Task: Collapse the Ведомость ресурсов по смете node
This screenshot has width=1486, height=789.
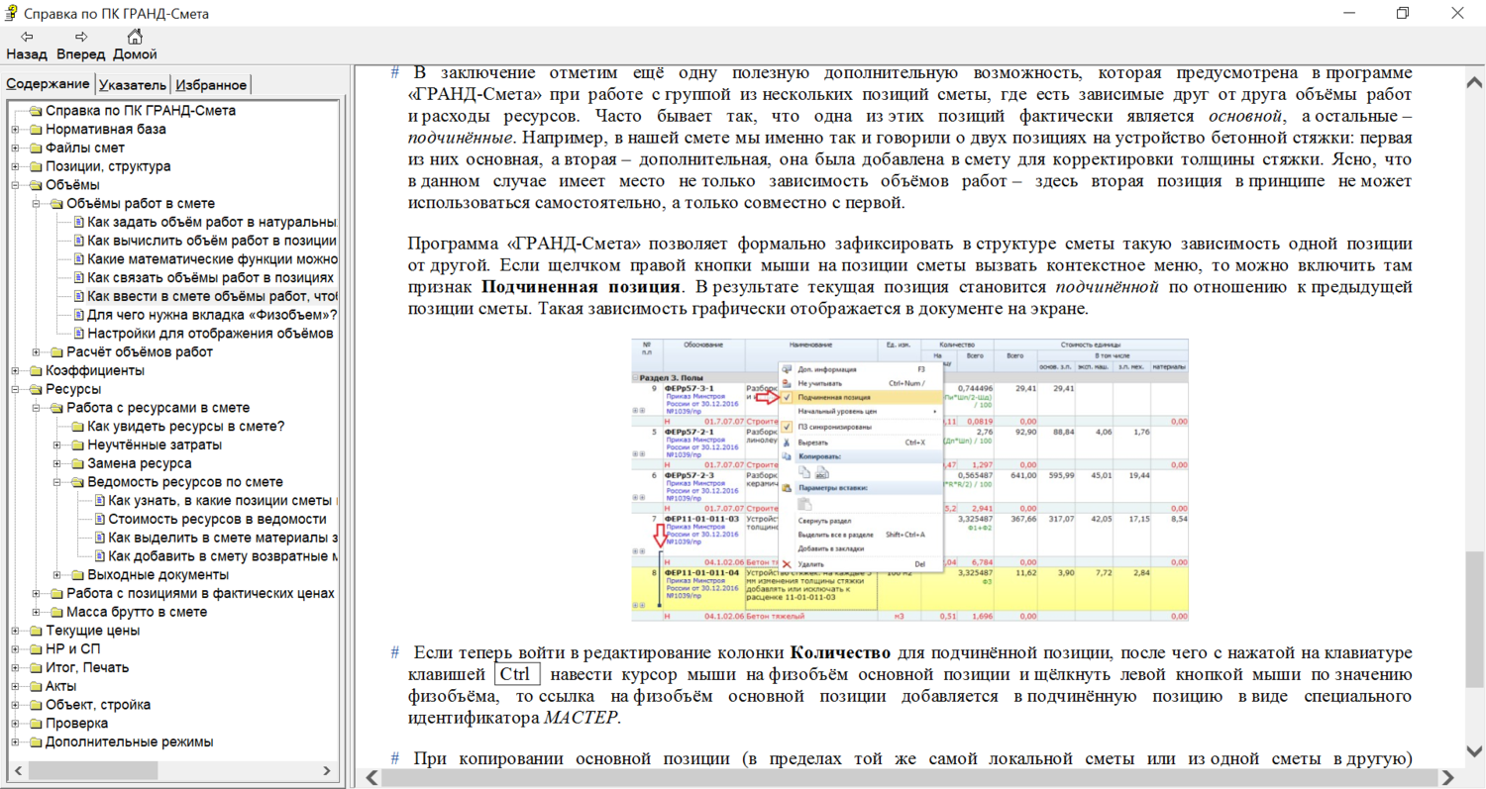Action: pos(57,482)
